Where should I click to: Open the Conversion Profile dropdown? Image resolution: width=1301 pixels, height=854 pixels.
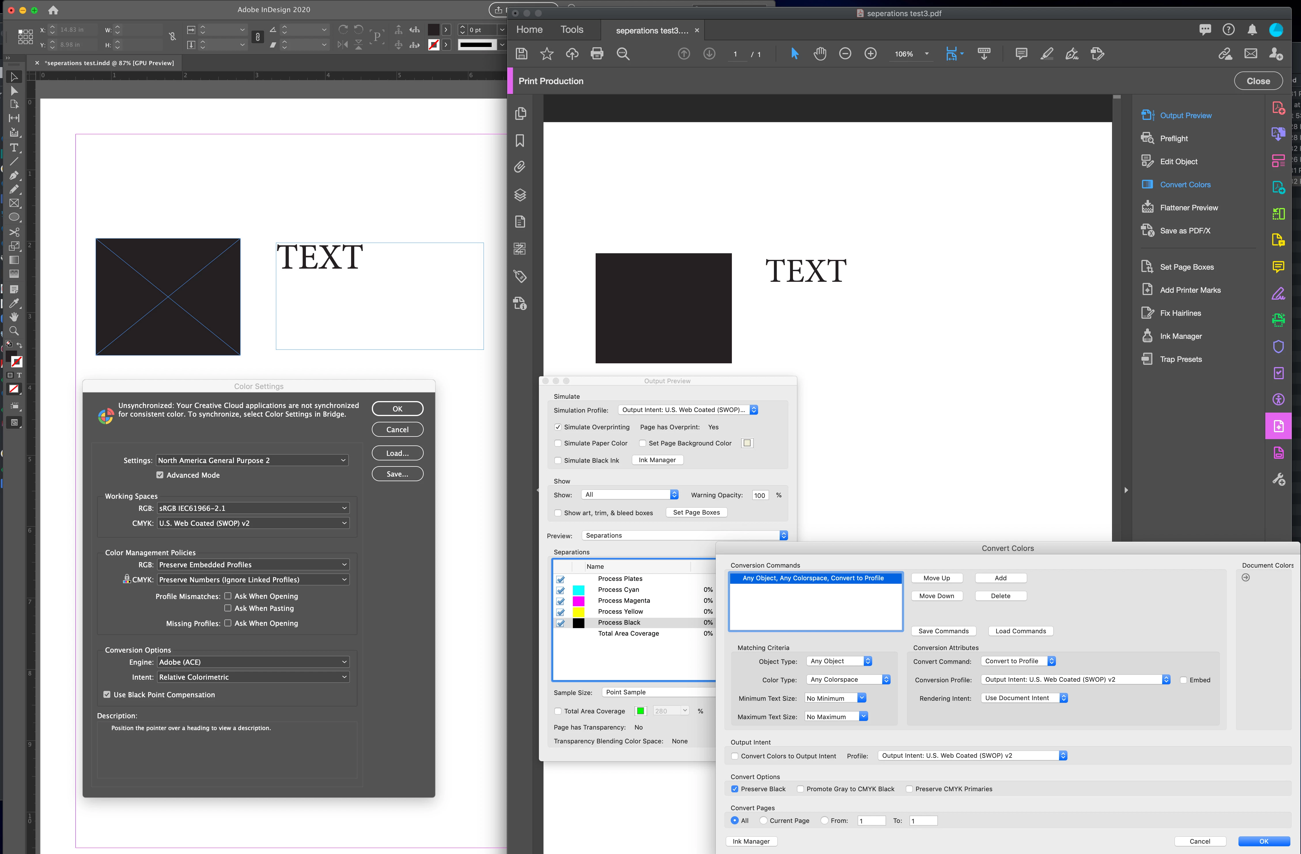[x=1075, y=680]
